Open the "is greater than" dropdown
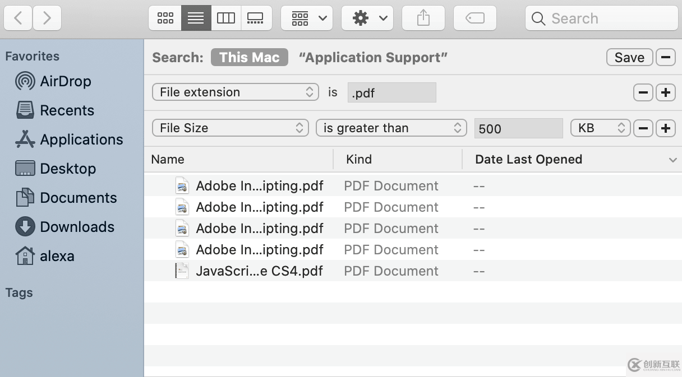Viewport: 682px width, 377px height. click(391, 128)
